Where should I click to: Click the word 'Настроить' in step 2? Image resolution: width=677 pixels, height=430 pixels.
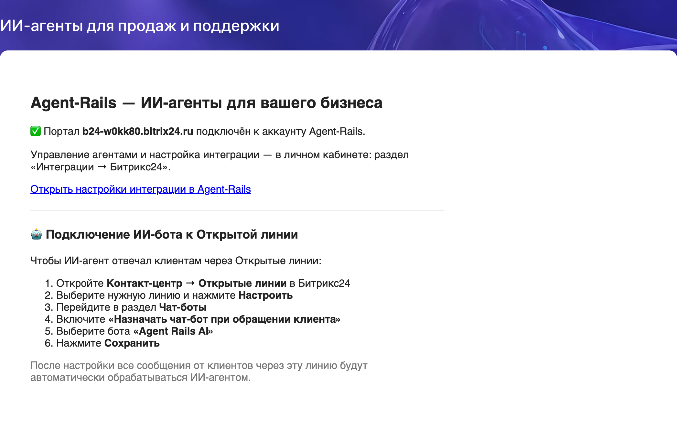tap(265, 295)
